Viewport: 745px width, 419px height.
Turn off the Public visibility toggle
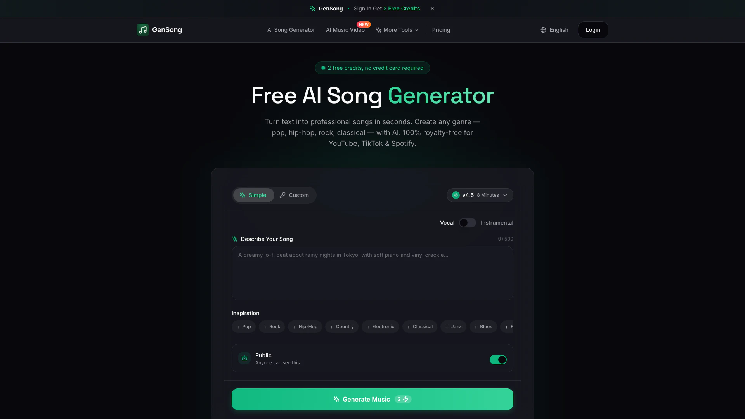tap(498, 360)
